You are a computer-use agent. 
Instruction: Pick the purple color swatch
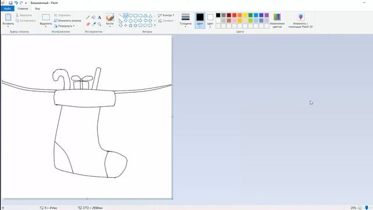tap(267, 15)
